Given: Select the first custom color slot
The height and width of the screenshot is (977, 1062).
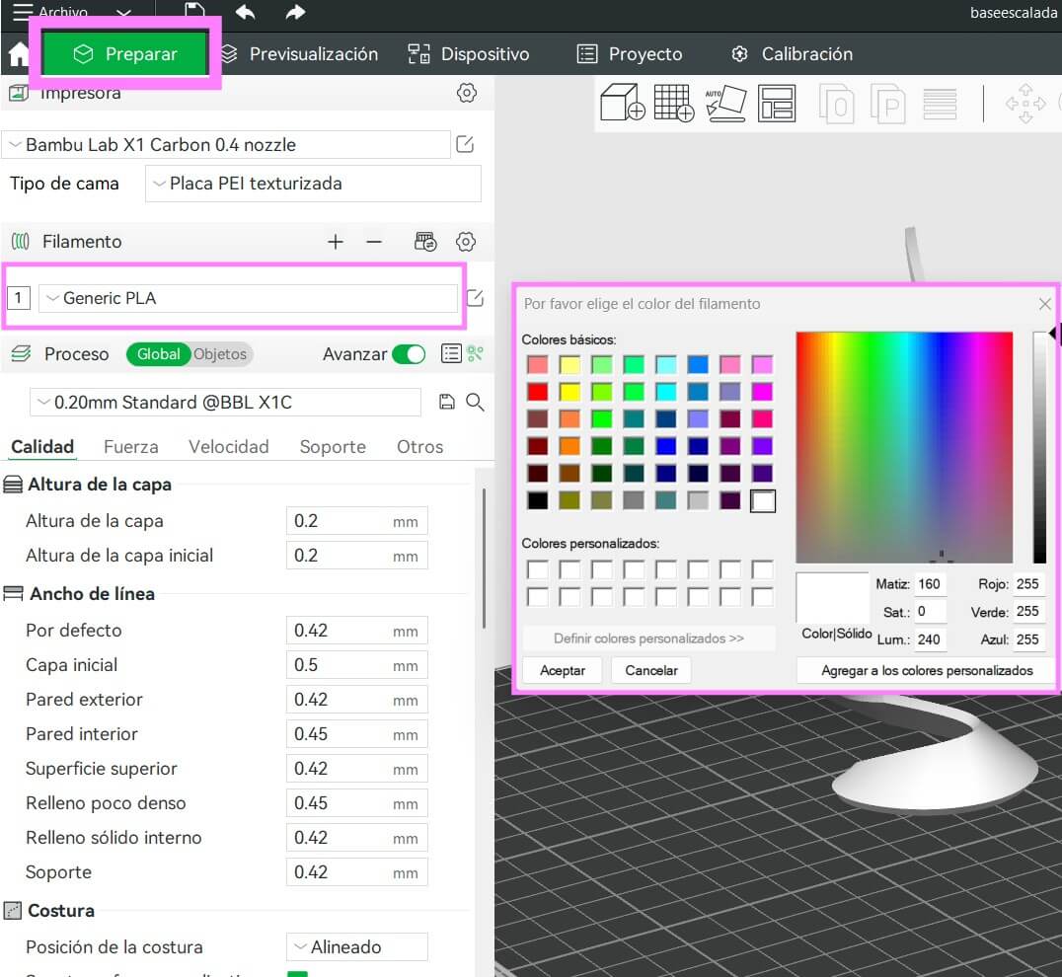Looking at the screenshot, I should (537, 569).
